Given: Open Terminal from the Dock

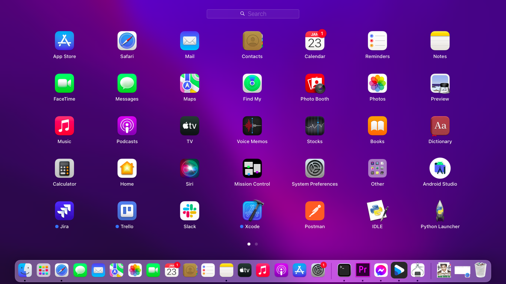Looking at the screenshot, I should 344,270.
